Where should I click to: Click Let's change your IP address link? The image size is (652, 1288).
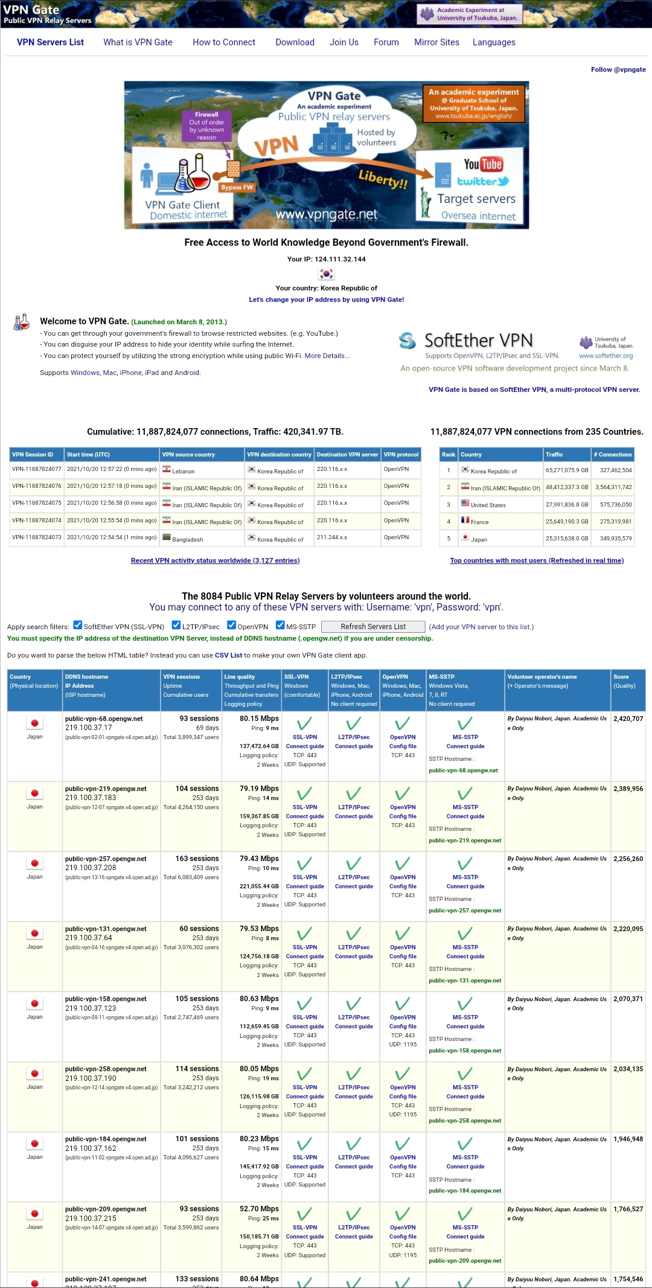click(x=327, y=300)
